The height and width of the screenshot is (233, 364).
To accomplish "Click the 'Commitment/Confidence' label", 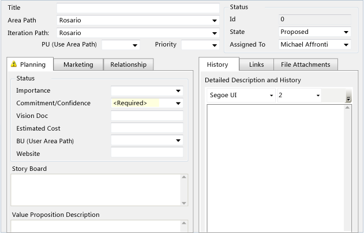I will pyautogui.click(x=54, y=103).
